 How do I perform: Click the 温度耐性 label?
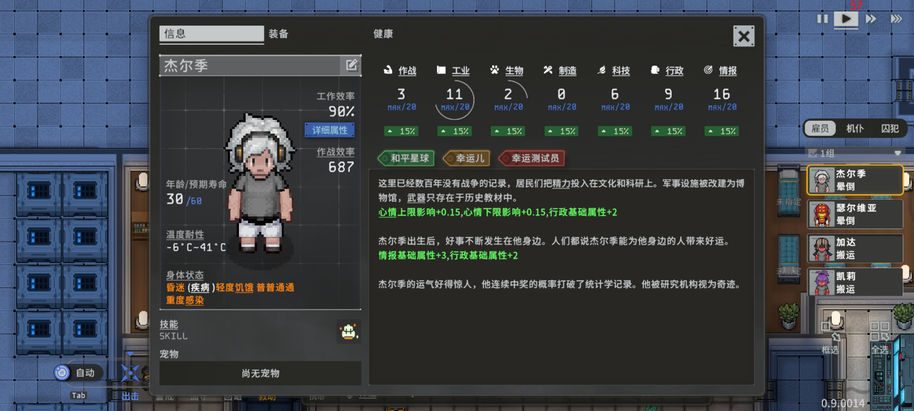coord(185,235)
